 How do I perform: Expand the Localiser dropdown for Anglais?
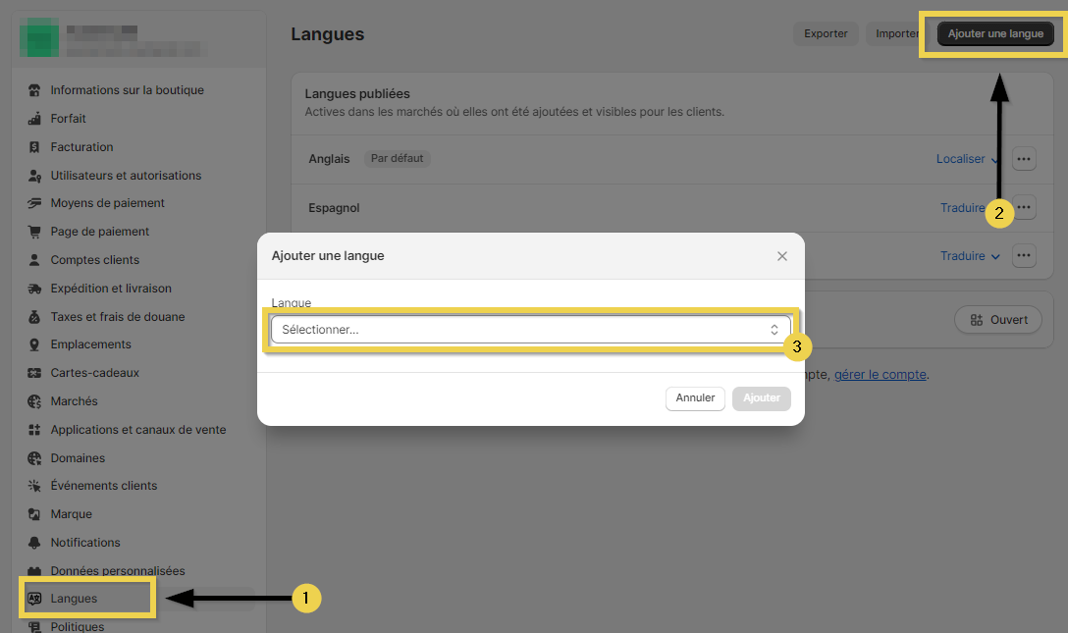click(968, 159)
